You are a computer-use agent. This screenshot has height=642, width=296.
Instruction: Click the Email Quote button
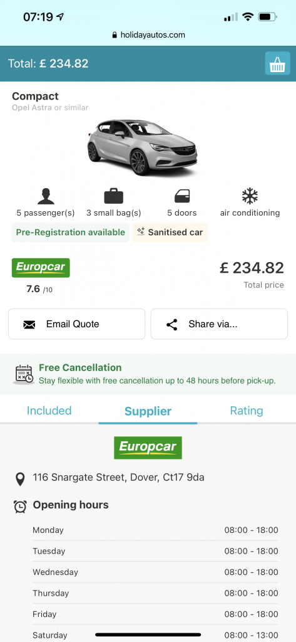(x=77, y=324)
